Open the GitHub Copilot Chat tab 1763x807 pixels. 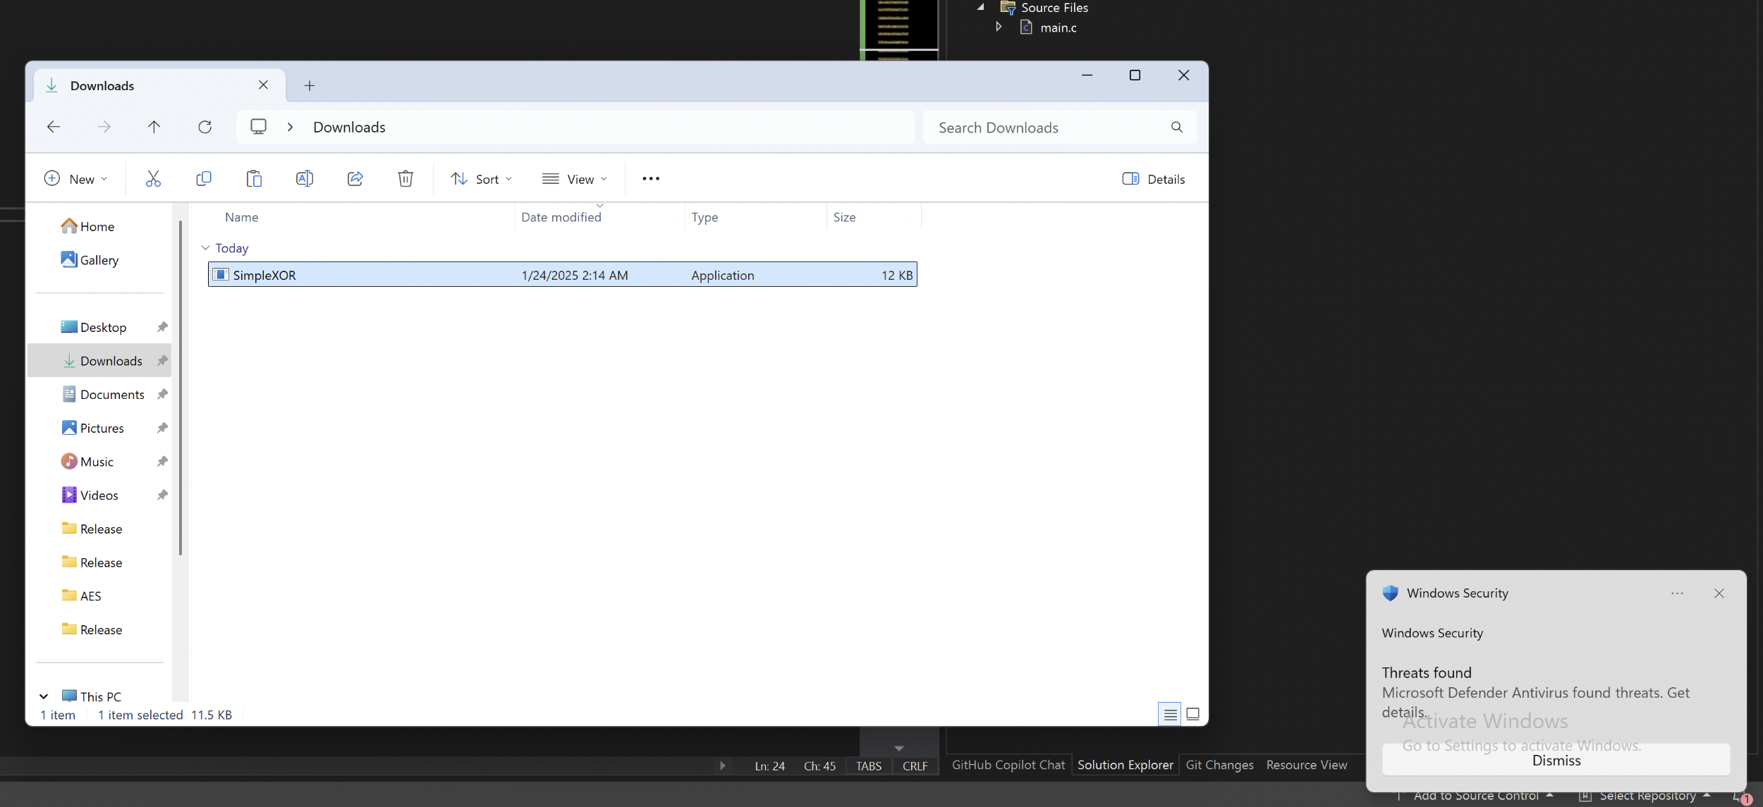click(x=1008, y=765)
